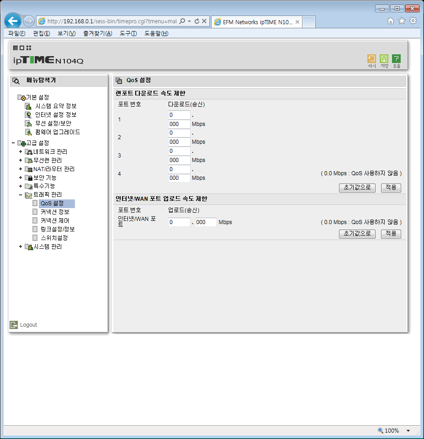
Task: Open the 편집(E) menu
Action: click(42, 33)
